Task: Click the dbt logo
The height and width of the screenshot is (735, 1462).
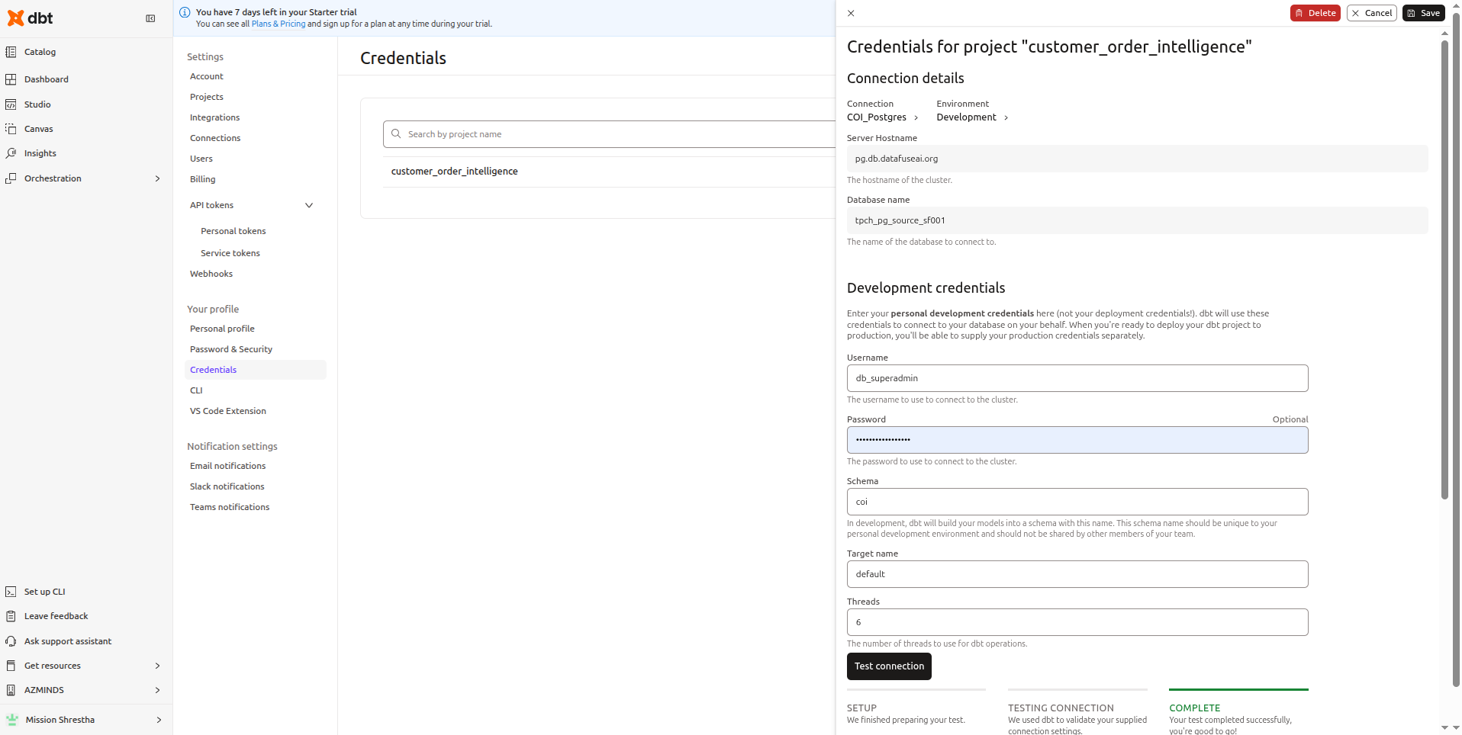Action: (x=31, y=18)
